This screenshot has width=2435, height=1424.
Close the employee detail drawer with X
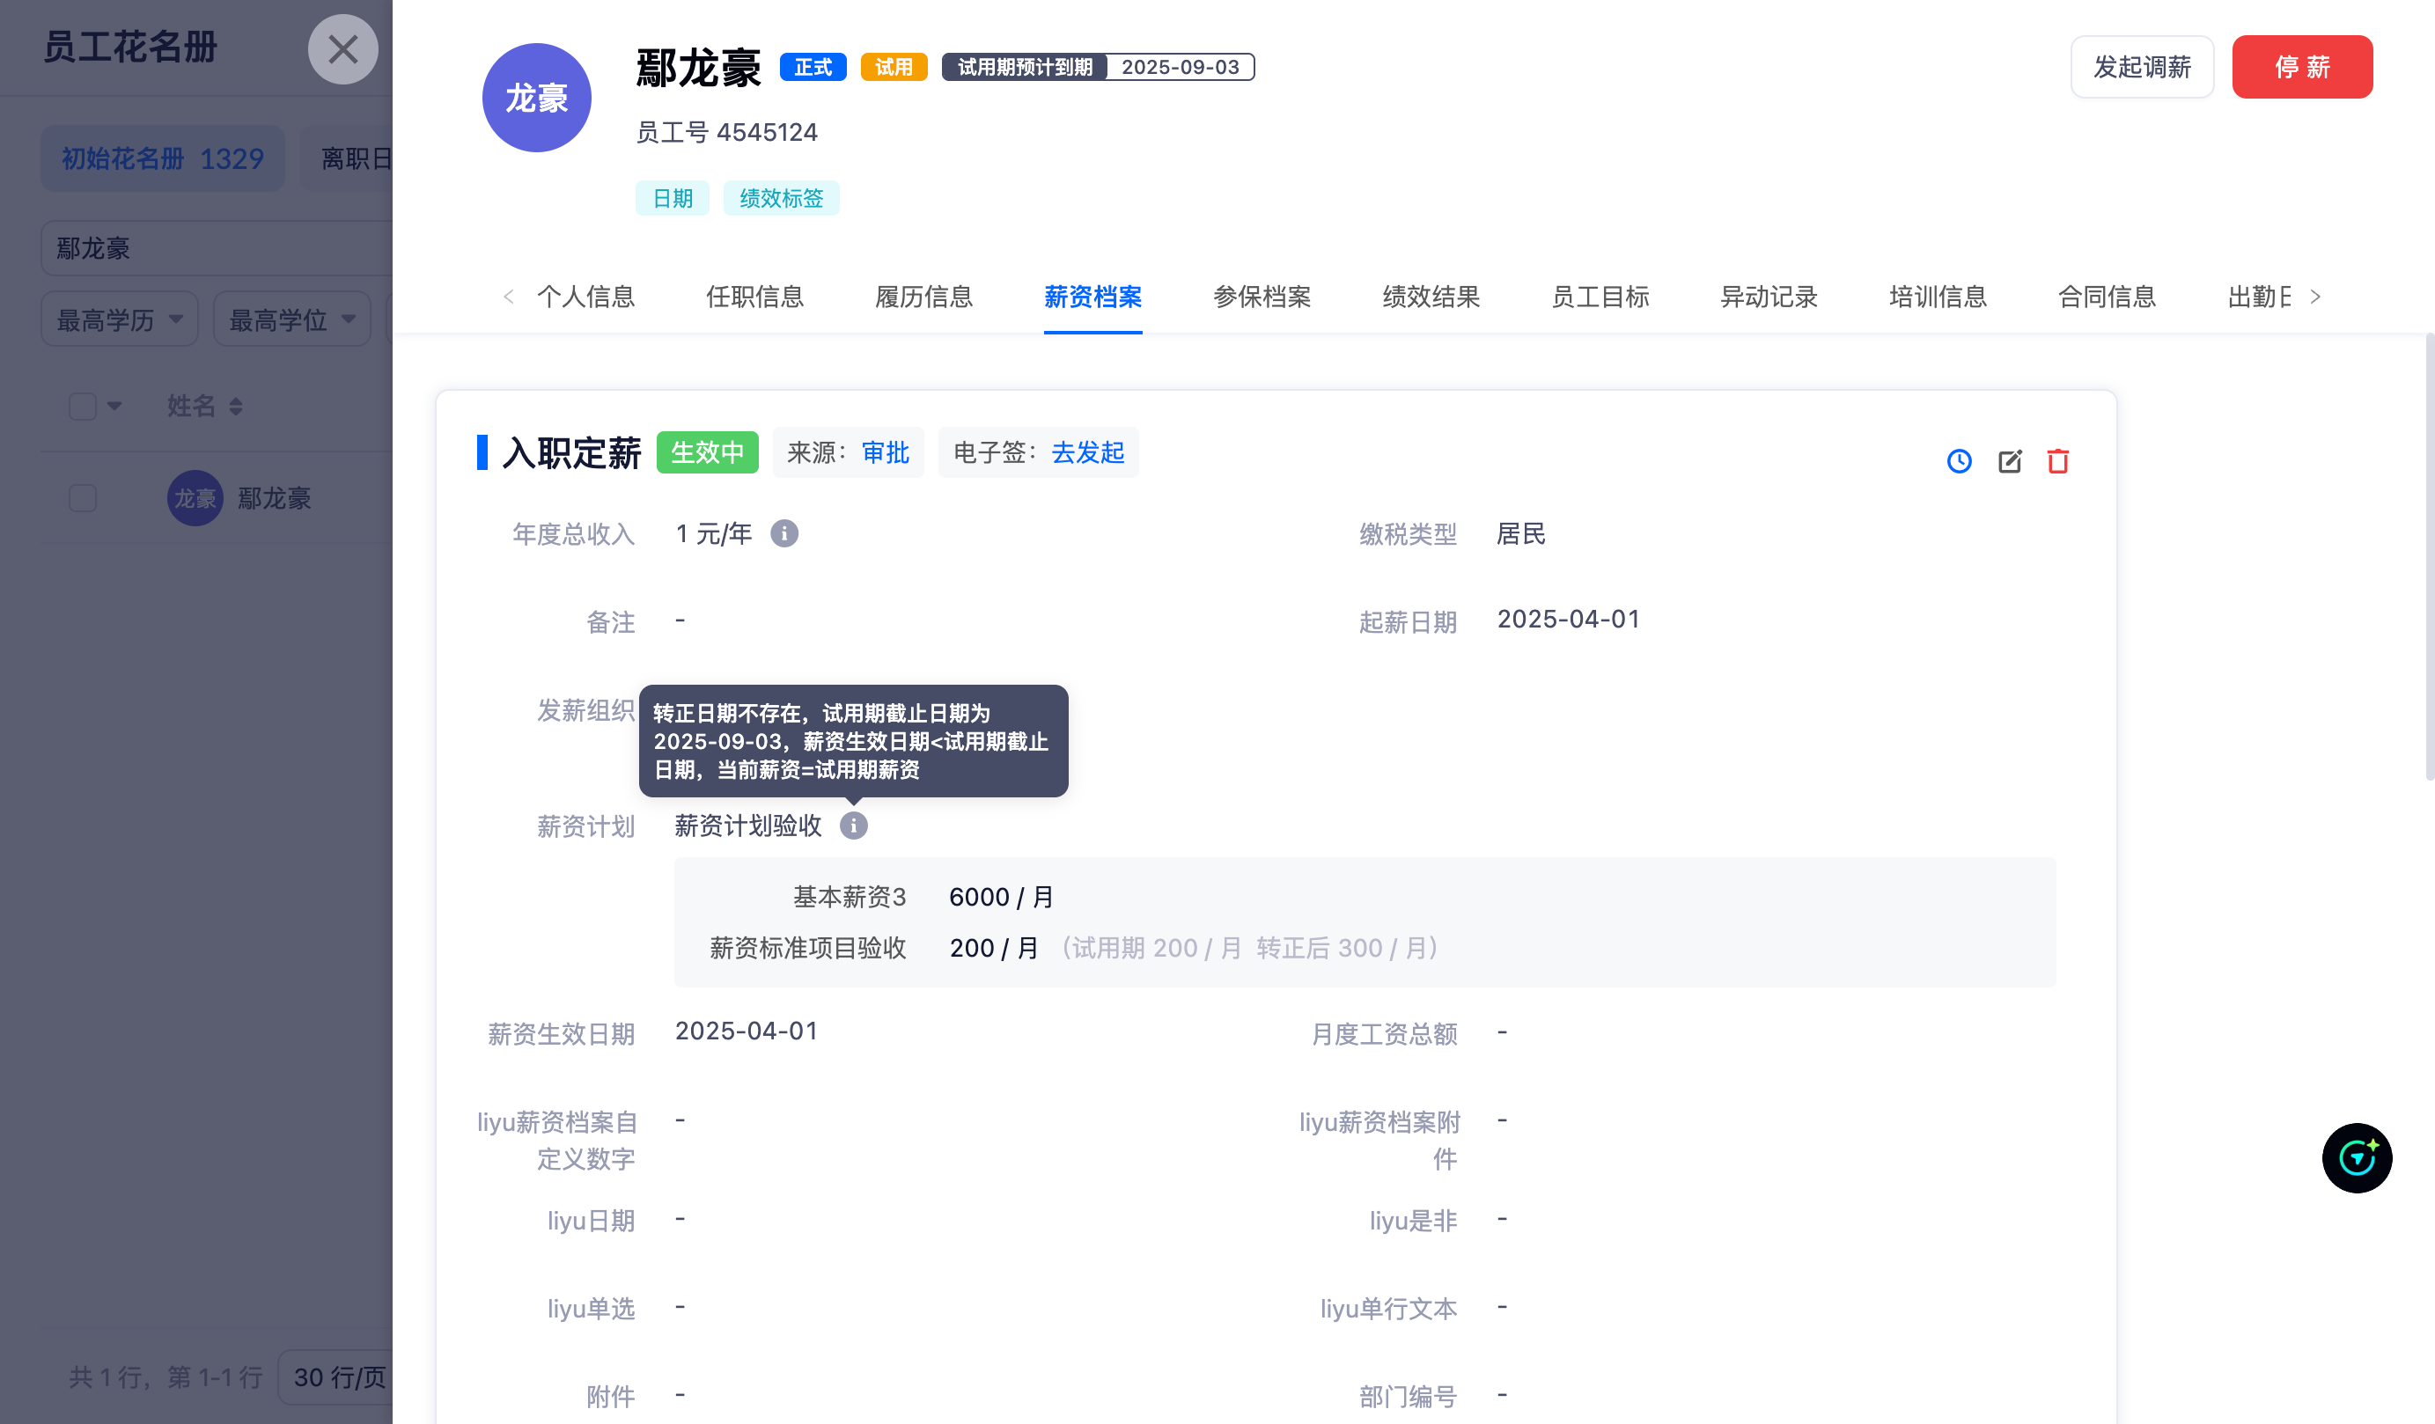(343, 49)
